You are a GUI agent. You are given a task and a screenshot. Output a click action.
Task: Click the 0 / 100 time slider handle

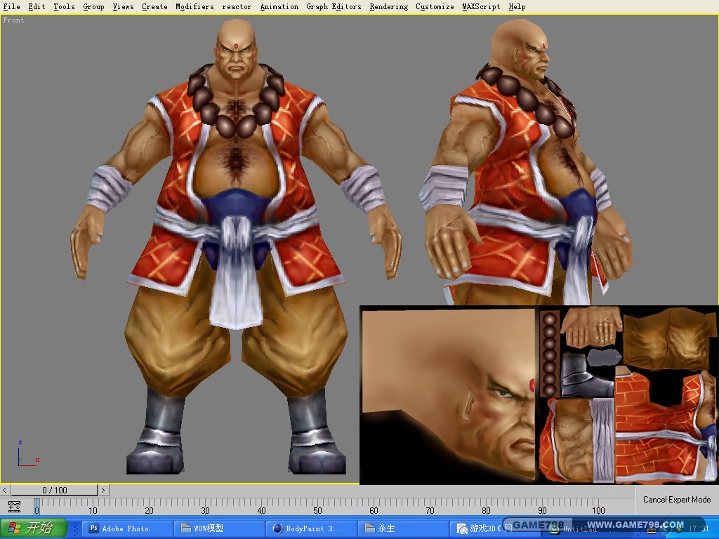click(55, 490)
